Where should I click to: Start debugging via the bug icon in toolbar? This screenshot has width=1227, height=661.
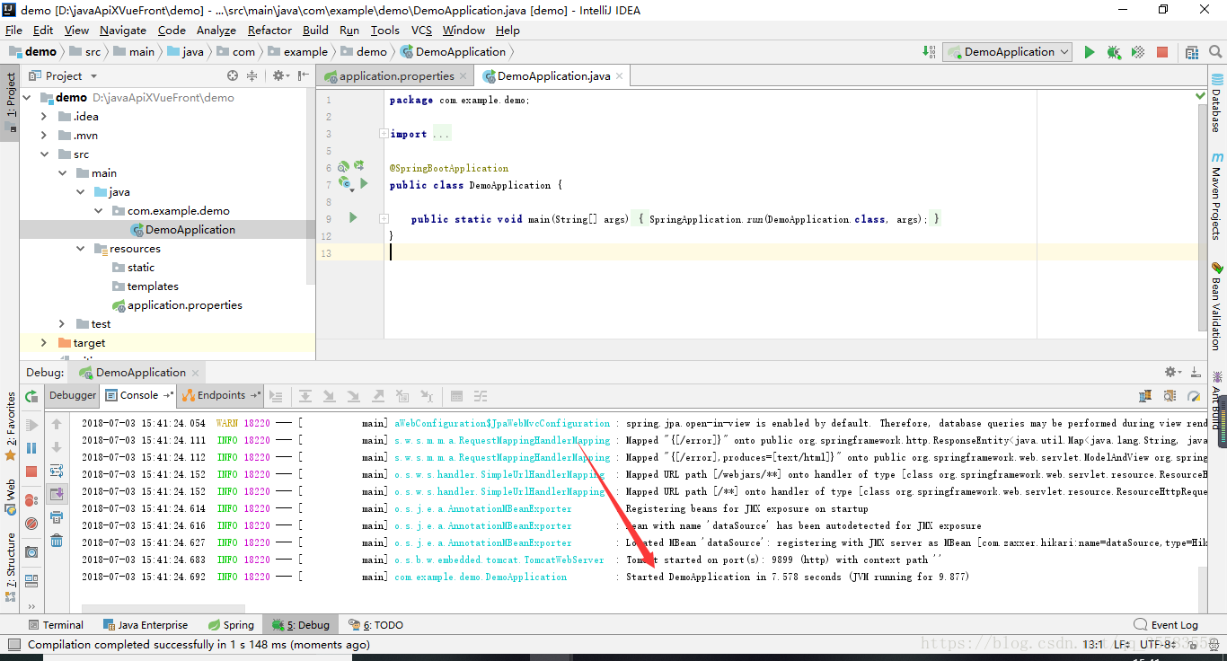(x=1114, y=52)
